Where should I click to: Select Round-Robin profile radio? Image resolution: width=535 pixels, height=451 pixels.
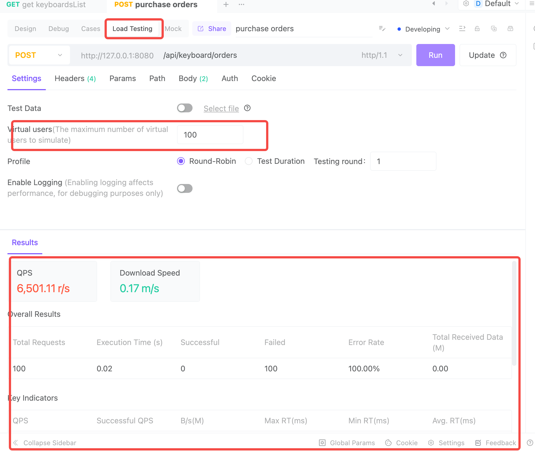coord(181,161)
